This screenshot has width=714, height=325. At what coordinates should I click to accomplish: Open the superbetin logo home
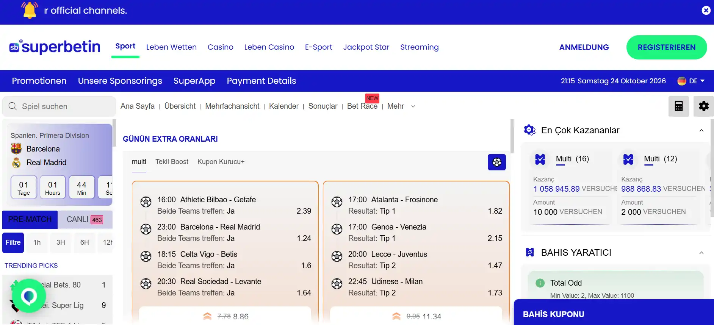[x=55, y=47]
